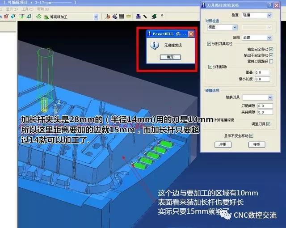Click 确定 in the PowerMILL message

point(170,57)
